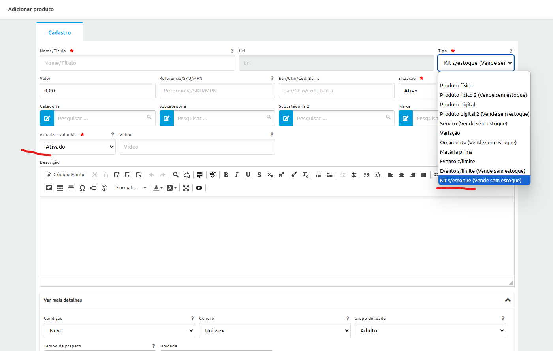Create a DIV container
Image resolution: width=553 pixels, height=351 pixels.
point(378,175)
